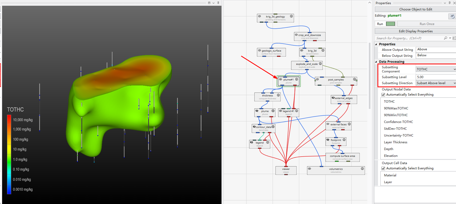Hide plume#1 module using its eye icon
456x204 pixels.
click(x=280, y=79)
